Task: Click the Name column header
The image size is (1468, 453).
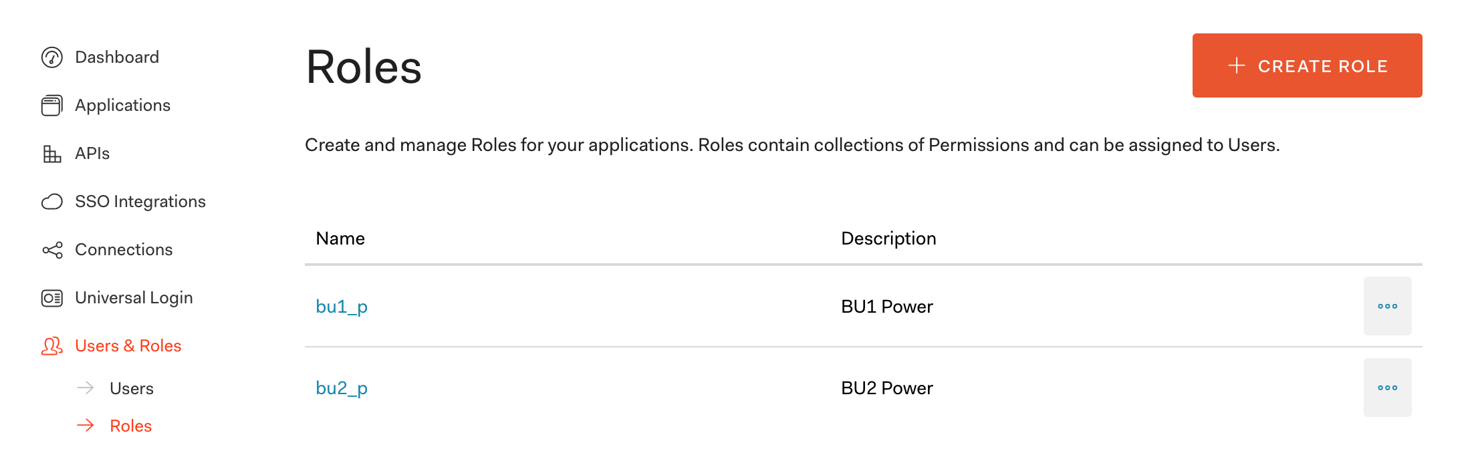Action: 340,239
